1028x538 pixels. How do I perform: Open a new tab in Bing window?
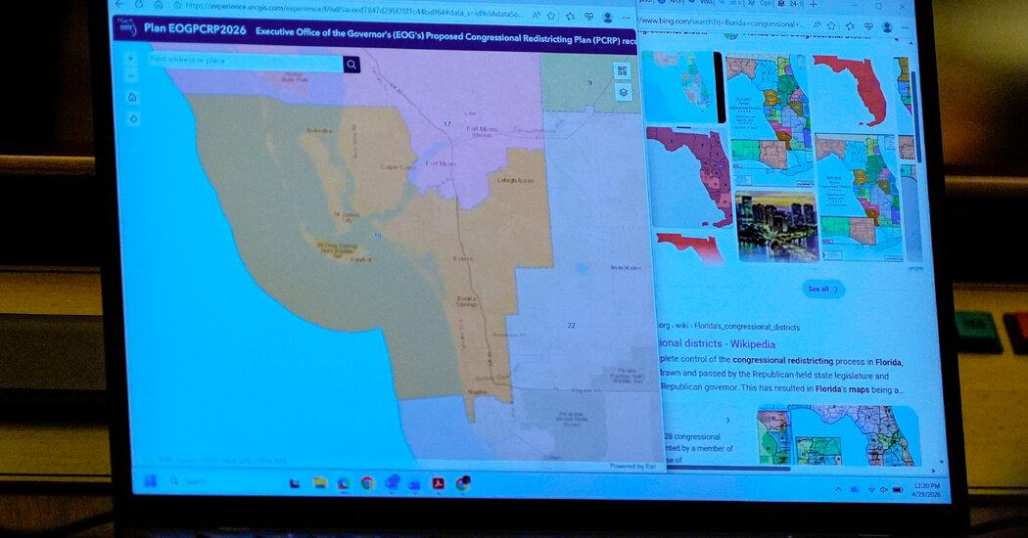(813, 4)
